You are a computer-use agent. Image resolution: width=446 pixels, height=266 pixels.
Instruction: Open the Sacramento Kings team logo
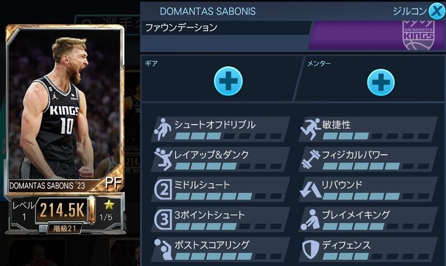419,35
